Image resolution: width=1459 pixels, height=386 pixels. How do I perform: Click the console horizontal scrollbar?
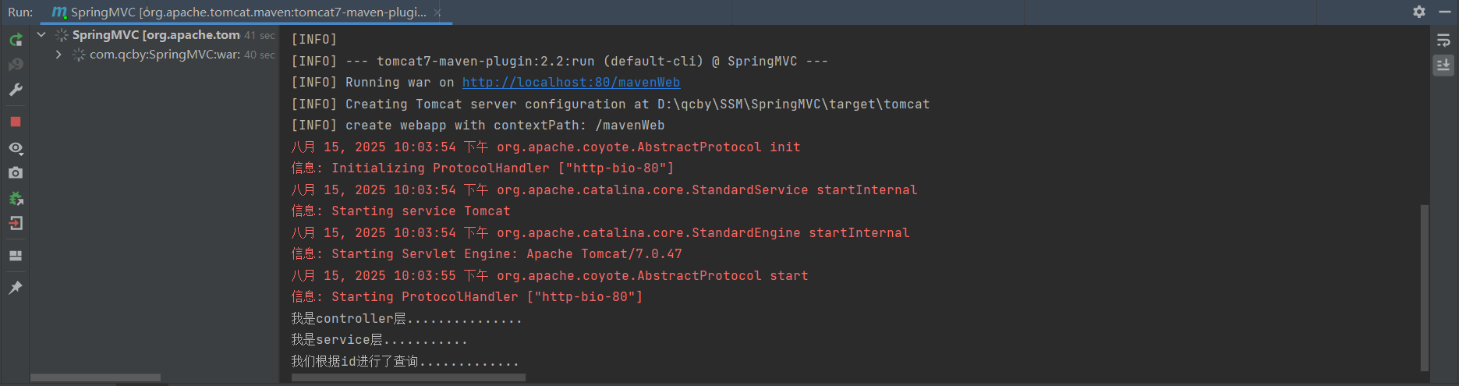409,377
